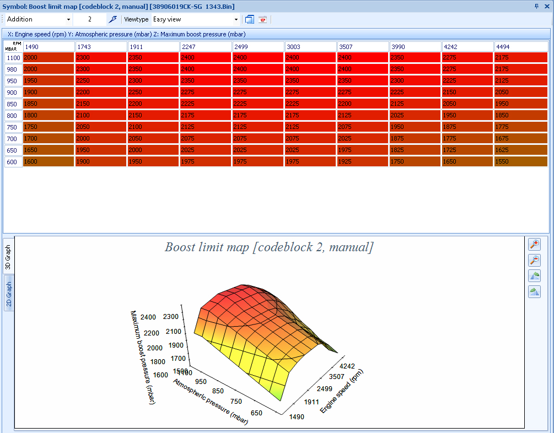554x433 pixels.
Task: Select the 600 mbar row header
Action: (13, 162)
